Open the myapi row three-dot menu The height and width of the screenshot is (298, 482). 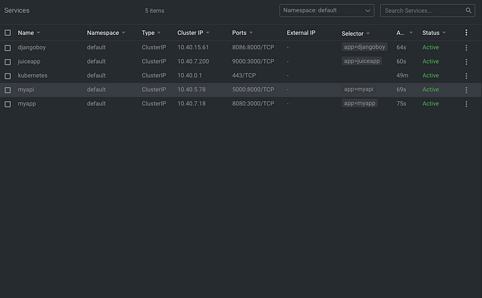[x=466, y=90]
